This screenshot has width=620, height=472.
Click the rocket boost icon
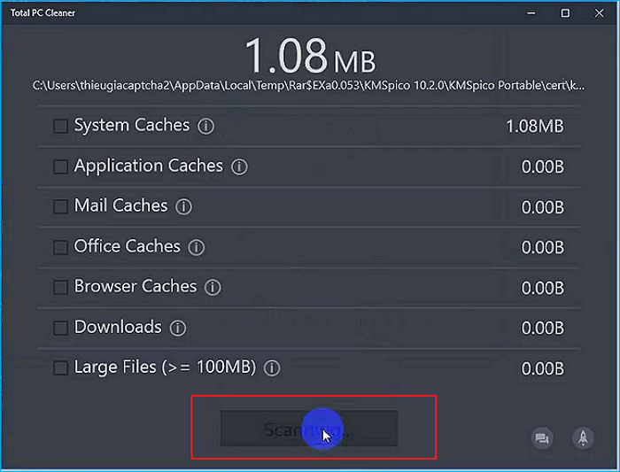click(583, 438)
